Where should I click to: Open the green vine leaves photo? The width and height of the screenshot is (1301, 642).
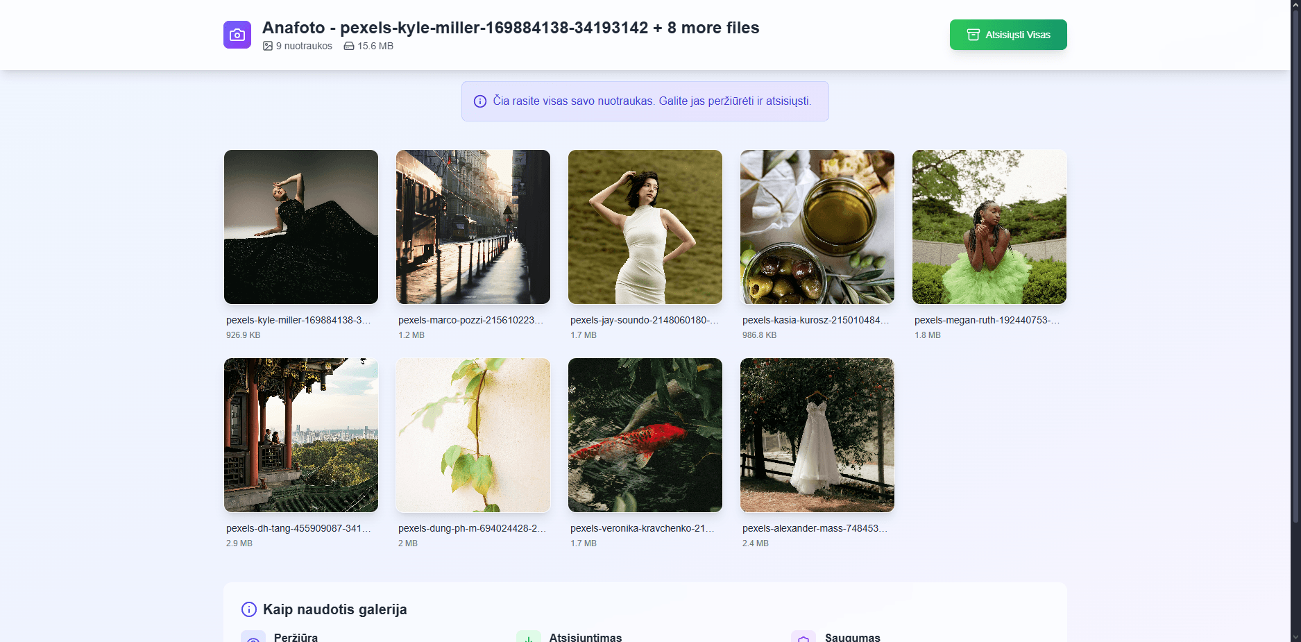473,435
